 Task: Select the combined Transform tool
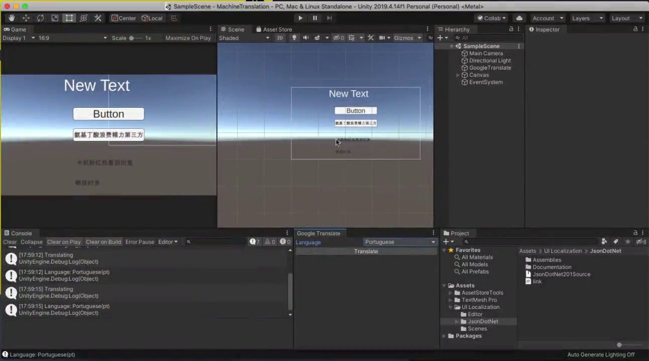83,18
